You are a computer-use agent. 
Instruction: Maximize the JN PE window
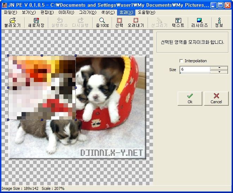221,5
